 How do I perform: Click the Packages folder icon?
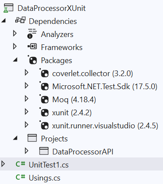click(32, 60)
